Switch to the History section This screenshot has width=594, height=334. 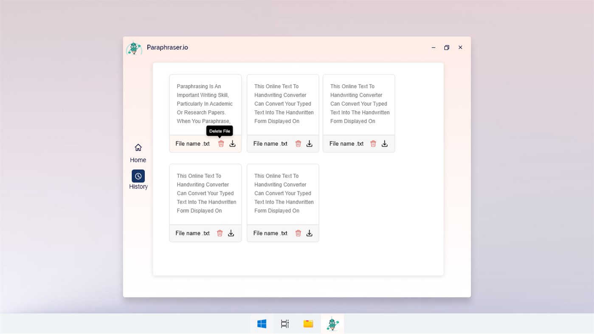[x=138, y=180]
